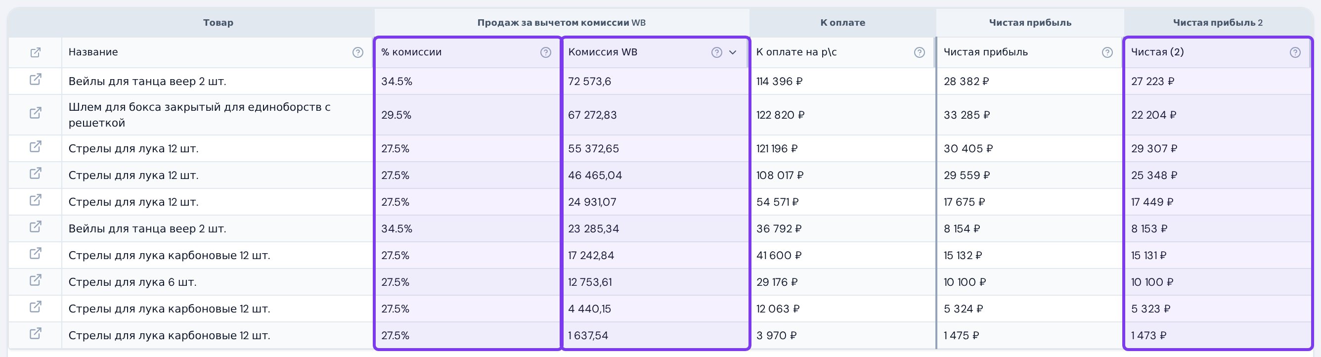The height and width of the screenshot is (357, 1321).
Task: Open link icon for Стрелы row with 55 372,65
Action: pyautogui.click(x=36, y=147)
